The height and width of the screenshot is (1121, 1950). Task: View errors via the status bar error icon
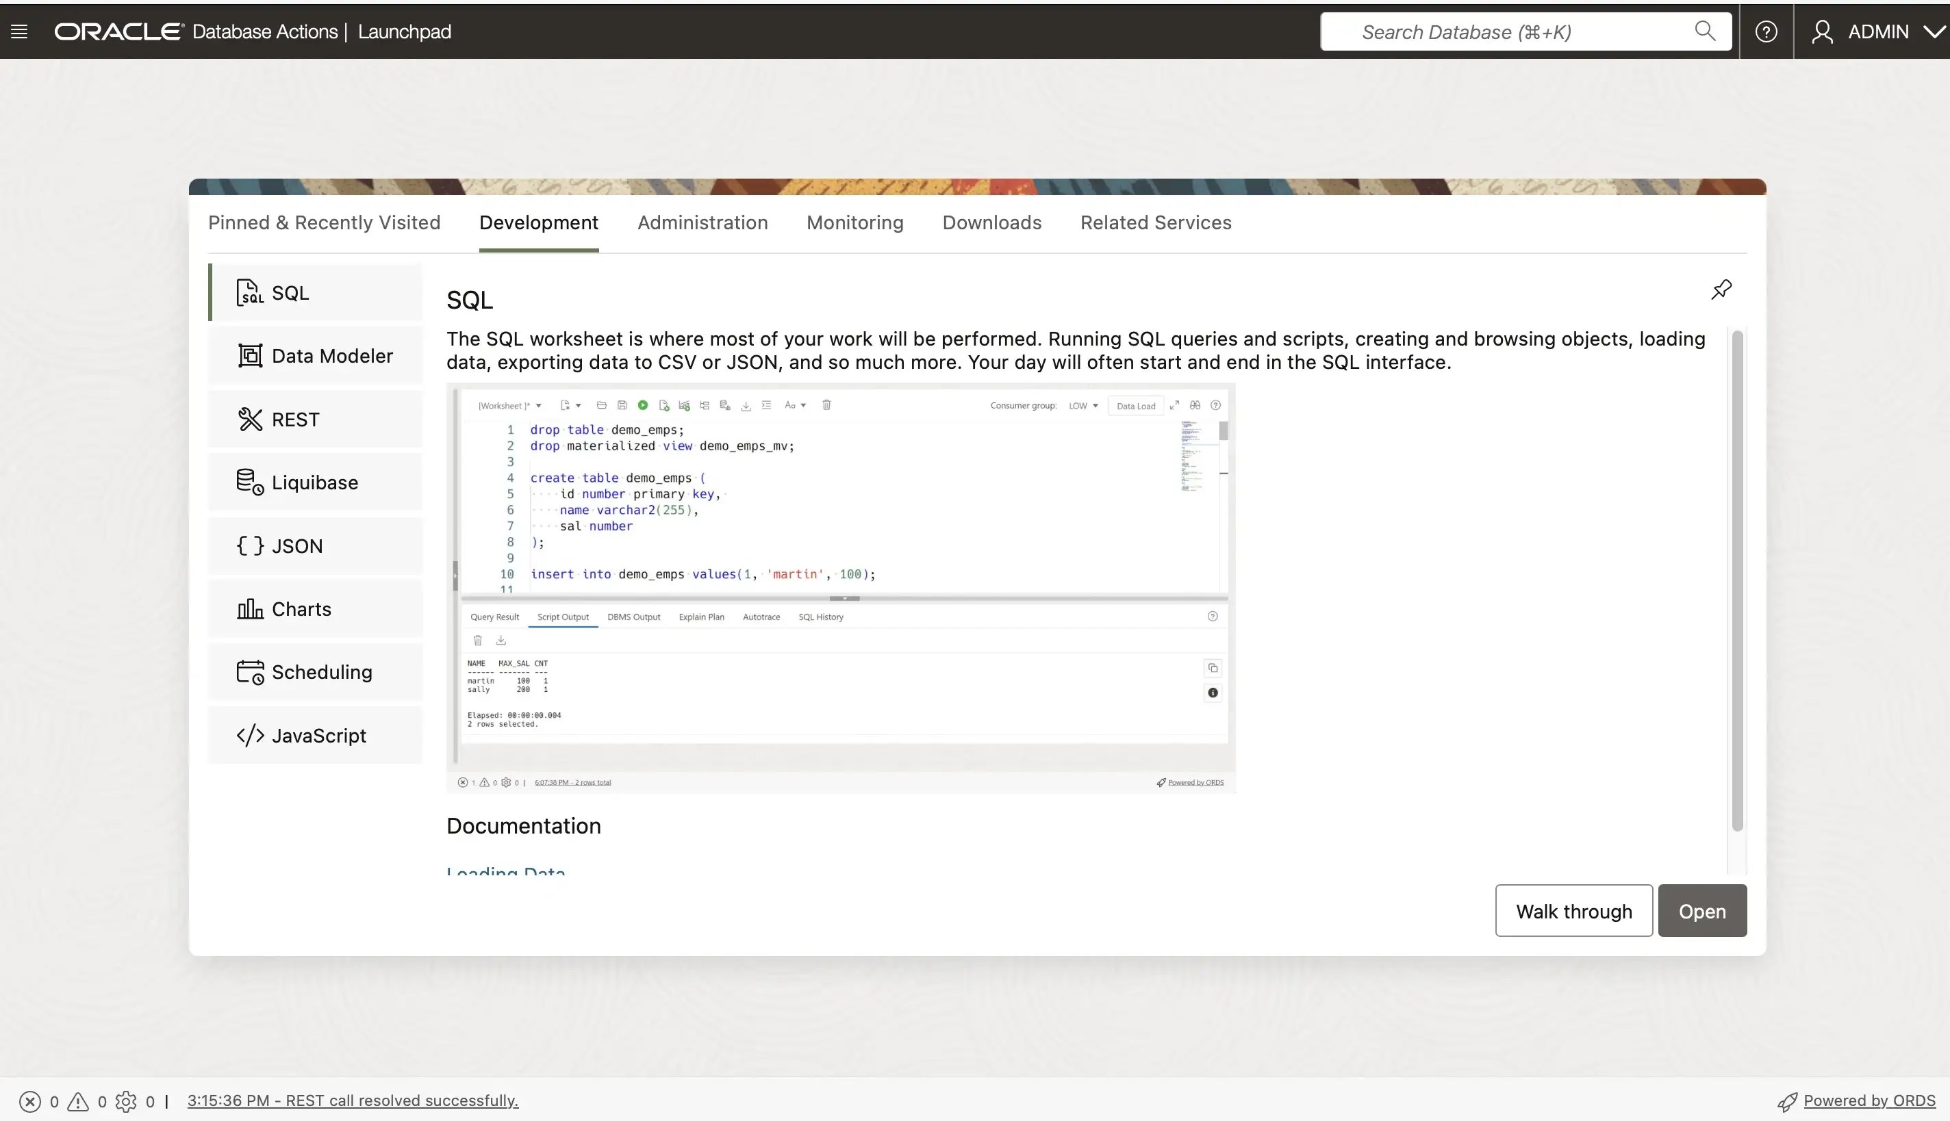click(x=31, y=1100)
